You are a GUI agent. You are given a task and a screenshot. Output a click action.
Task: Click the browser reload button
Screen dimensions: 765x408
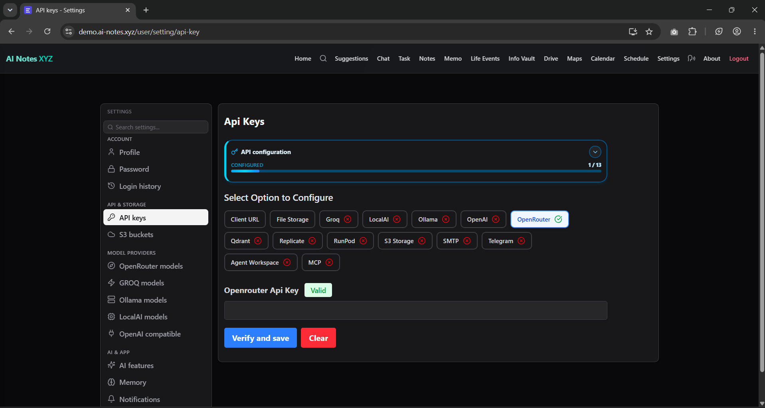pos(47,32)
